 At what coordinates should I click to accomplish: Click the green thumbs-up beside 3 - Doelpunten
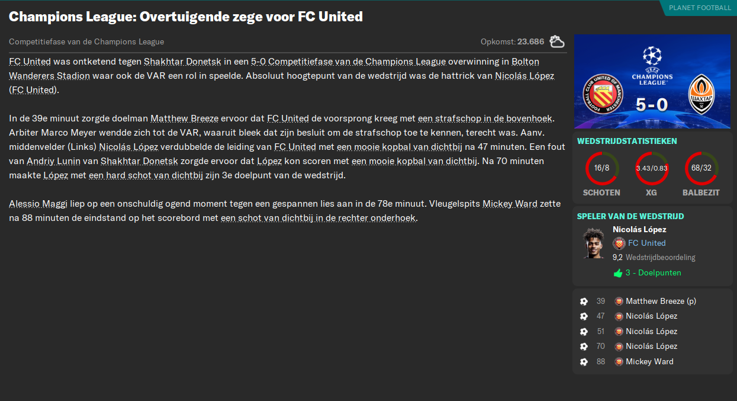click(617, 272)
